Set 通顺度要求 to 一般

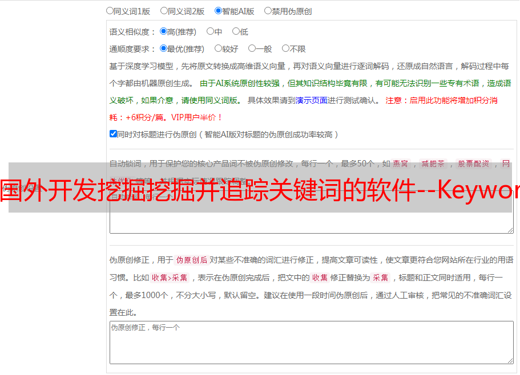point(252,48)
